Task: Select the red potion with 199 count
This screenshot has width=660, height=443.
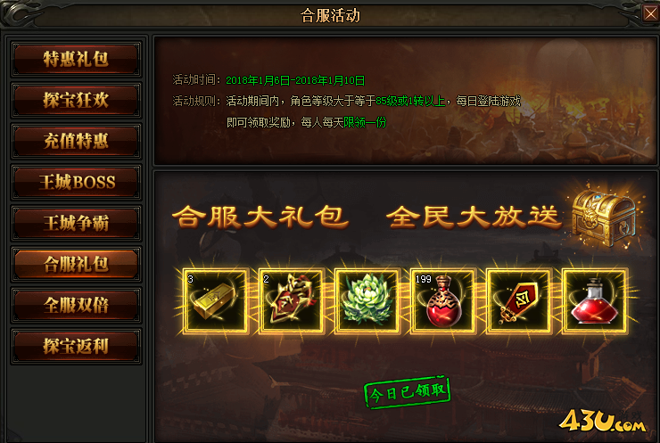Action: click(x=442, y=300)
